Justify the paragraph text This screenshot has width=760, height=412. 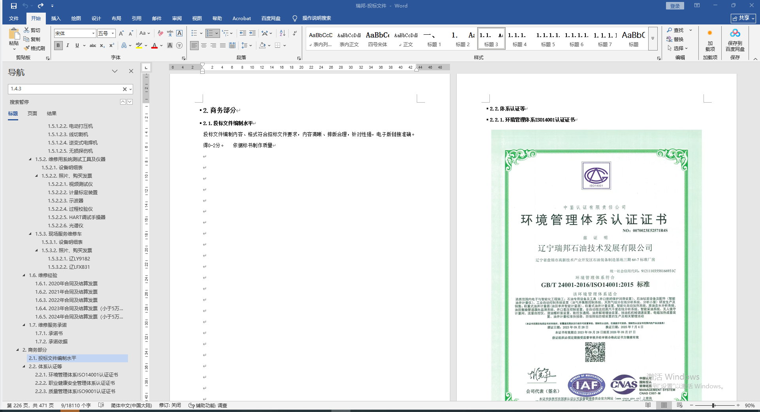[x=223, y=45]
